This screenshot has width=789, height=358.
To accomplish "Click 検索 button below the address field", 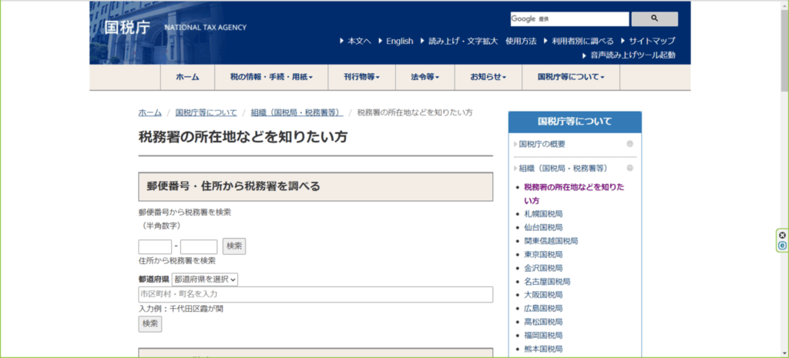I will click(150, 324).
